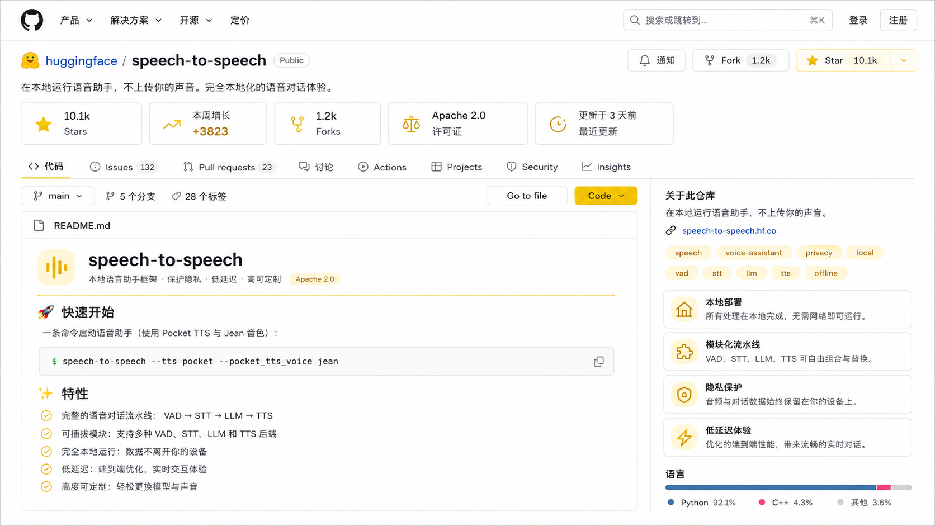Click the fork icon in Fork button
935x526 pixels.
point(710,60)
